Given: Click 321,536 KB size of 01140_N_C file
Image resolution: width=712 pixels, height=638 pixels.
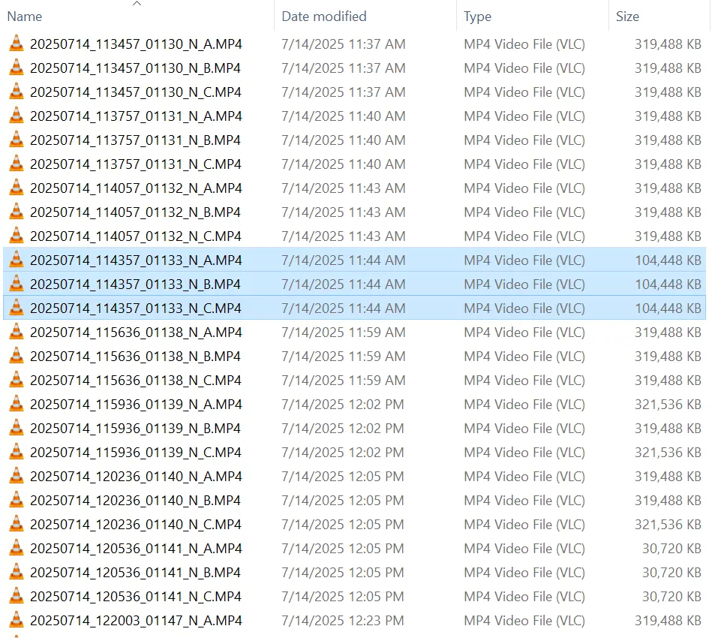Looking at the screenshot, I should [668, 525].
